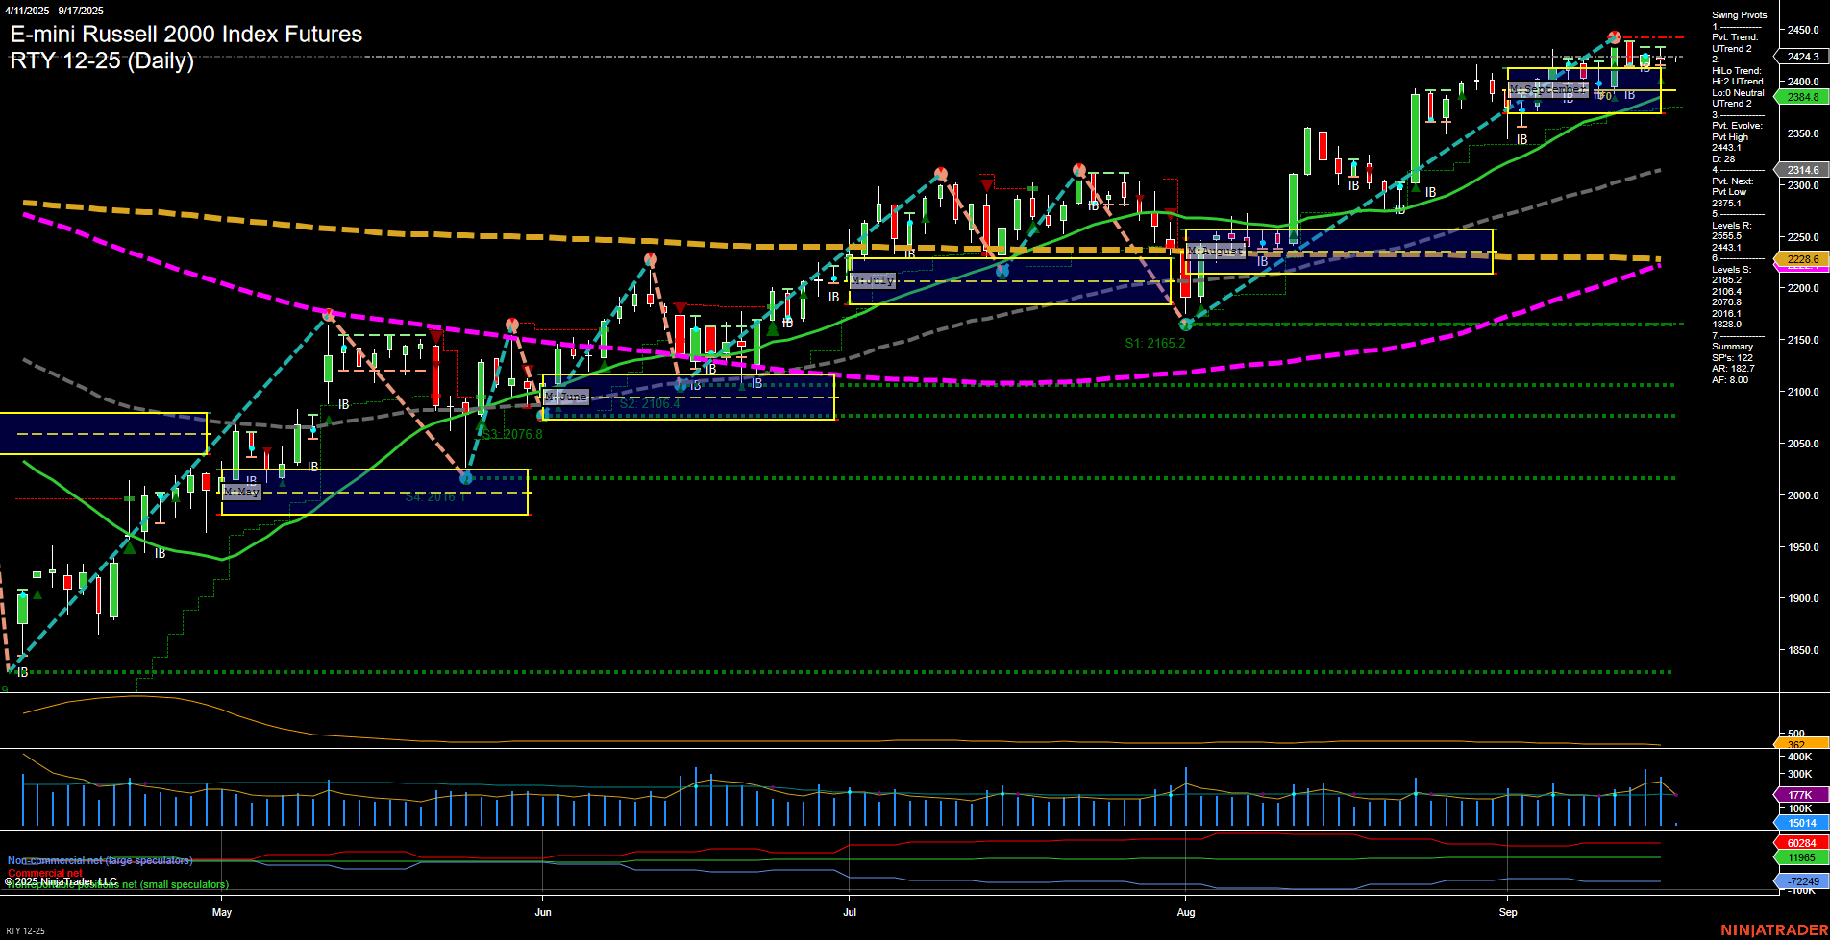
Task: Click the 2424.3 current price marker
Action: pos(1802,57)
